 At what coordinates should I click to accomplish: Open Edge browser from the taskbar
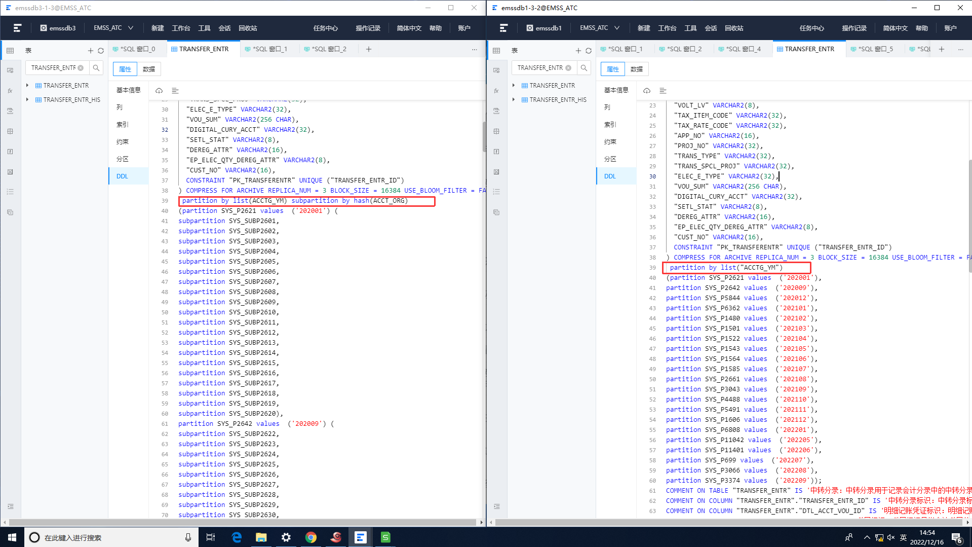[x=237, y=537]
